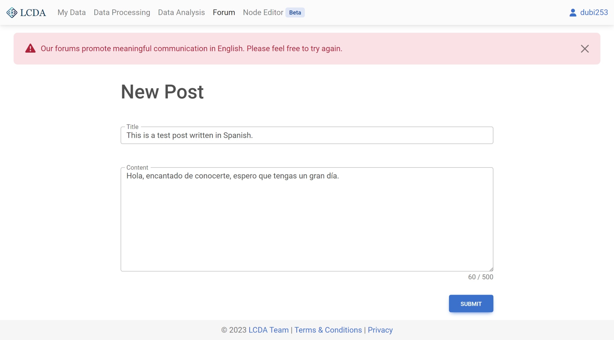Screen dimensions: 614x340
Task: Click the textarea resize handle
Action: (x=491, y=268)
